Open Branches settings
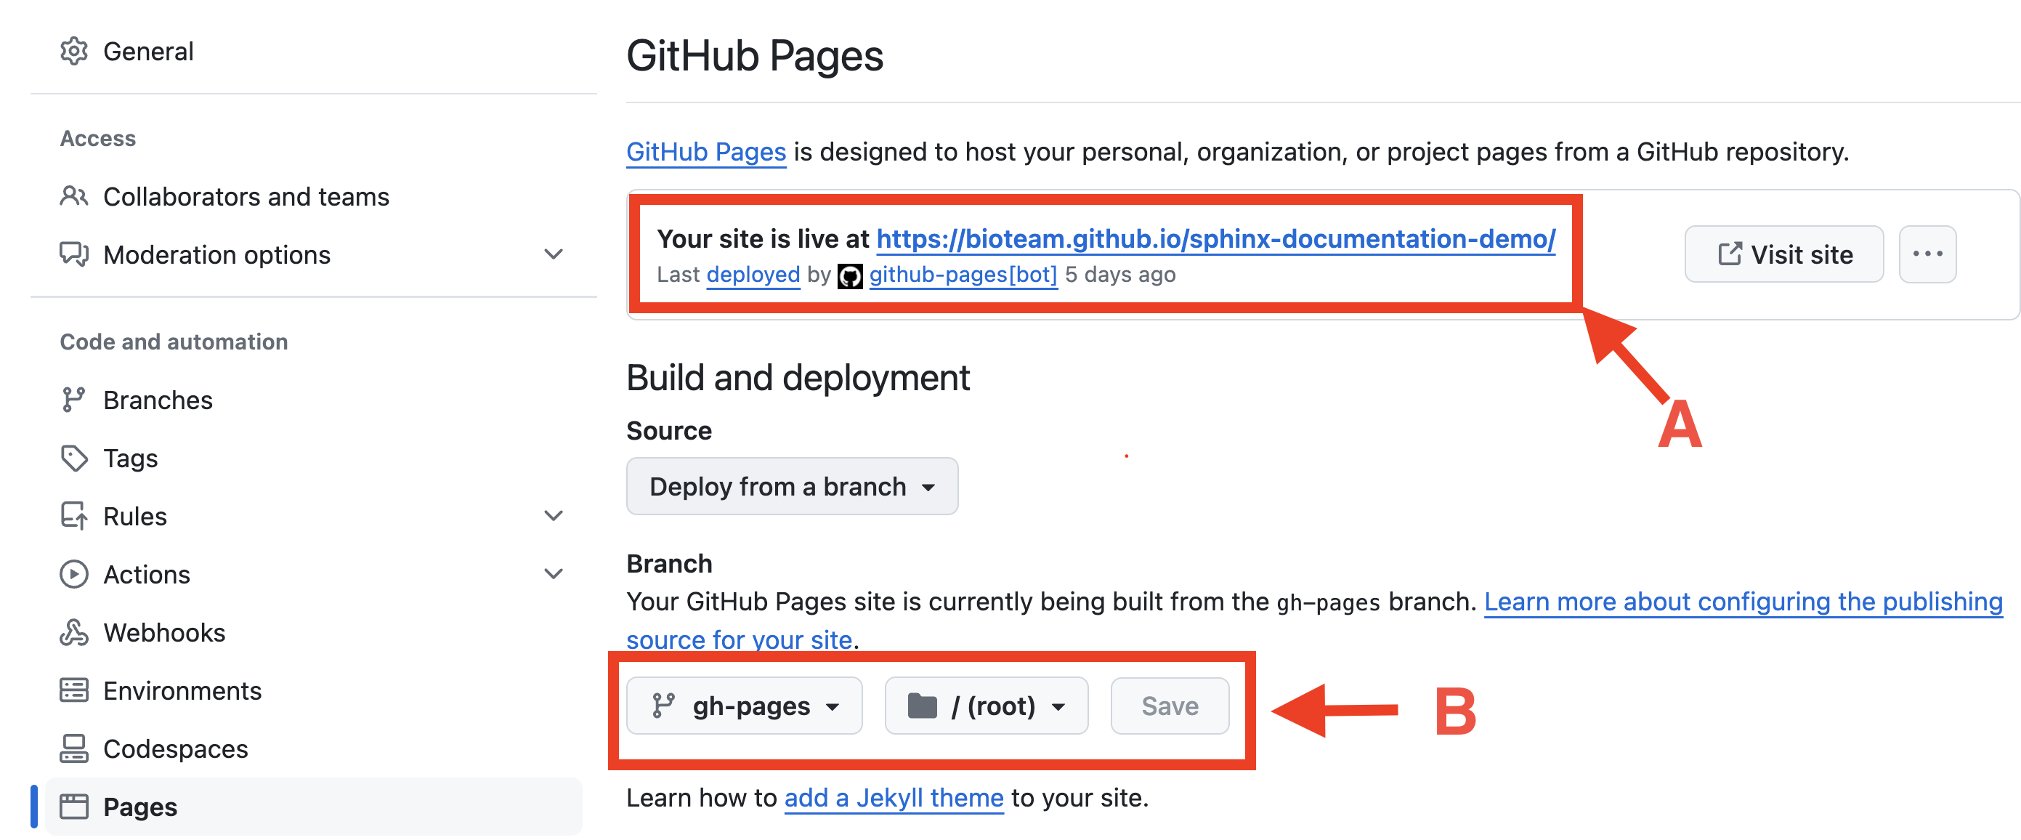Image resolution: width=2021 pixels, height=840 pixels. click(x=313, y=400)
